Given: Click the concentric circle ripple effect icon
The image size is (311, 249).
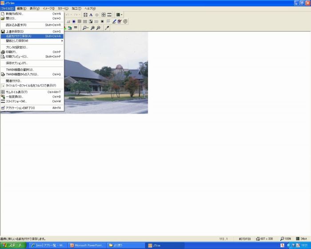Looking at the screenshot, I should 126,21.
